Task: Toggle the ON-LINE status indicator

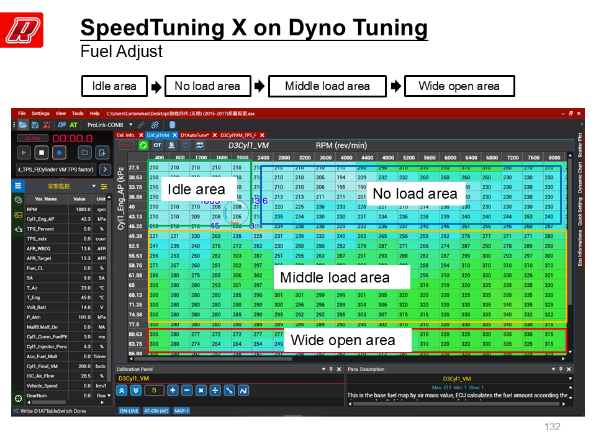Action: (x=129, y=411)
